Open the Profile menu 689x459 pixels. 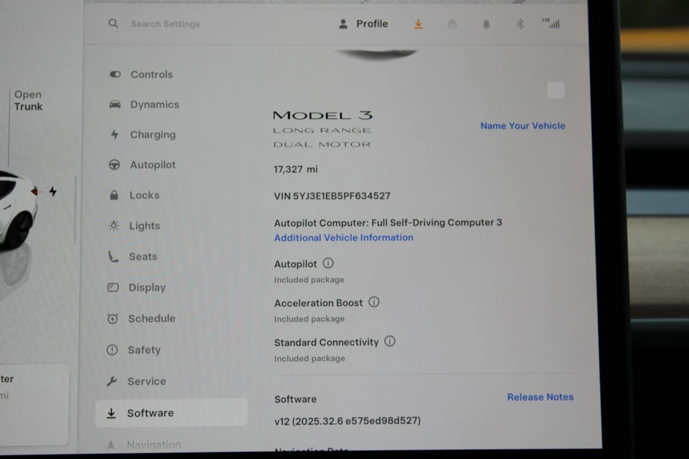click(363, 24)
